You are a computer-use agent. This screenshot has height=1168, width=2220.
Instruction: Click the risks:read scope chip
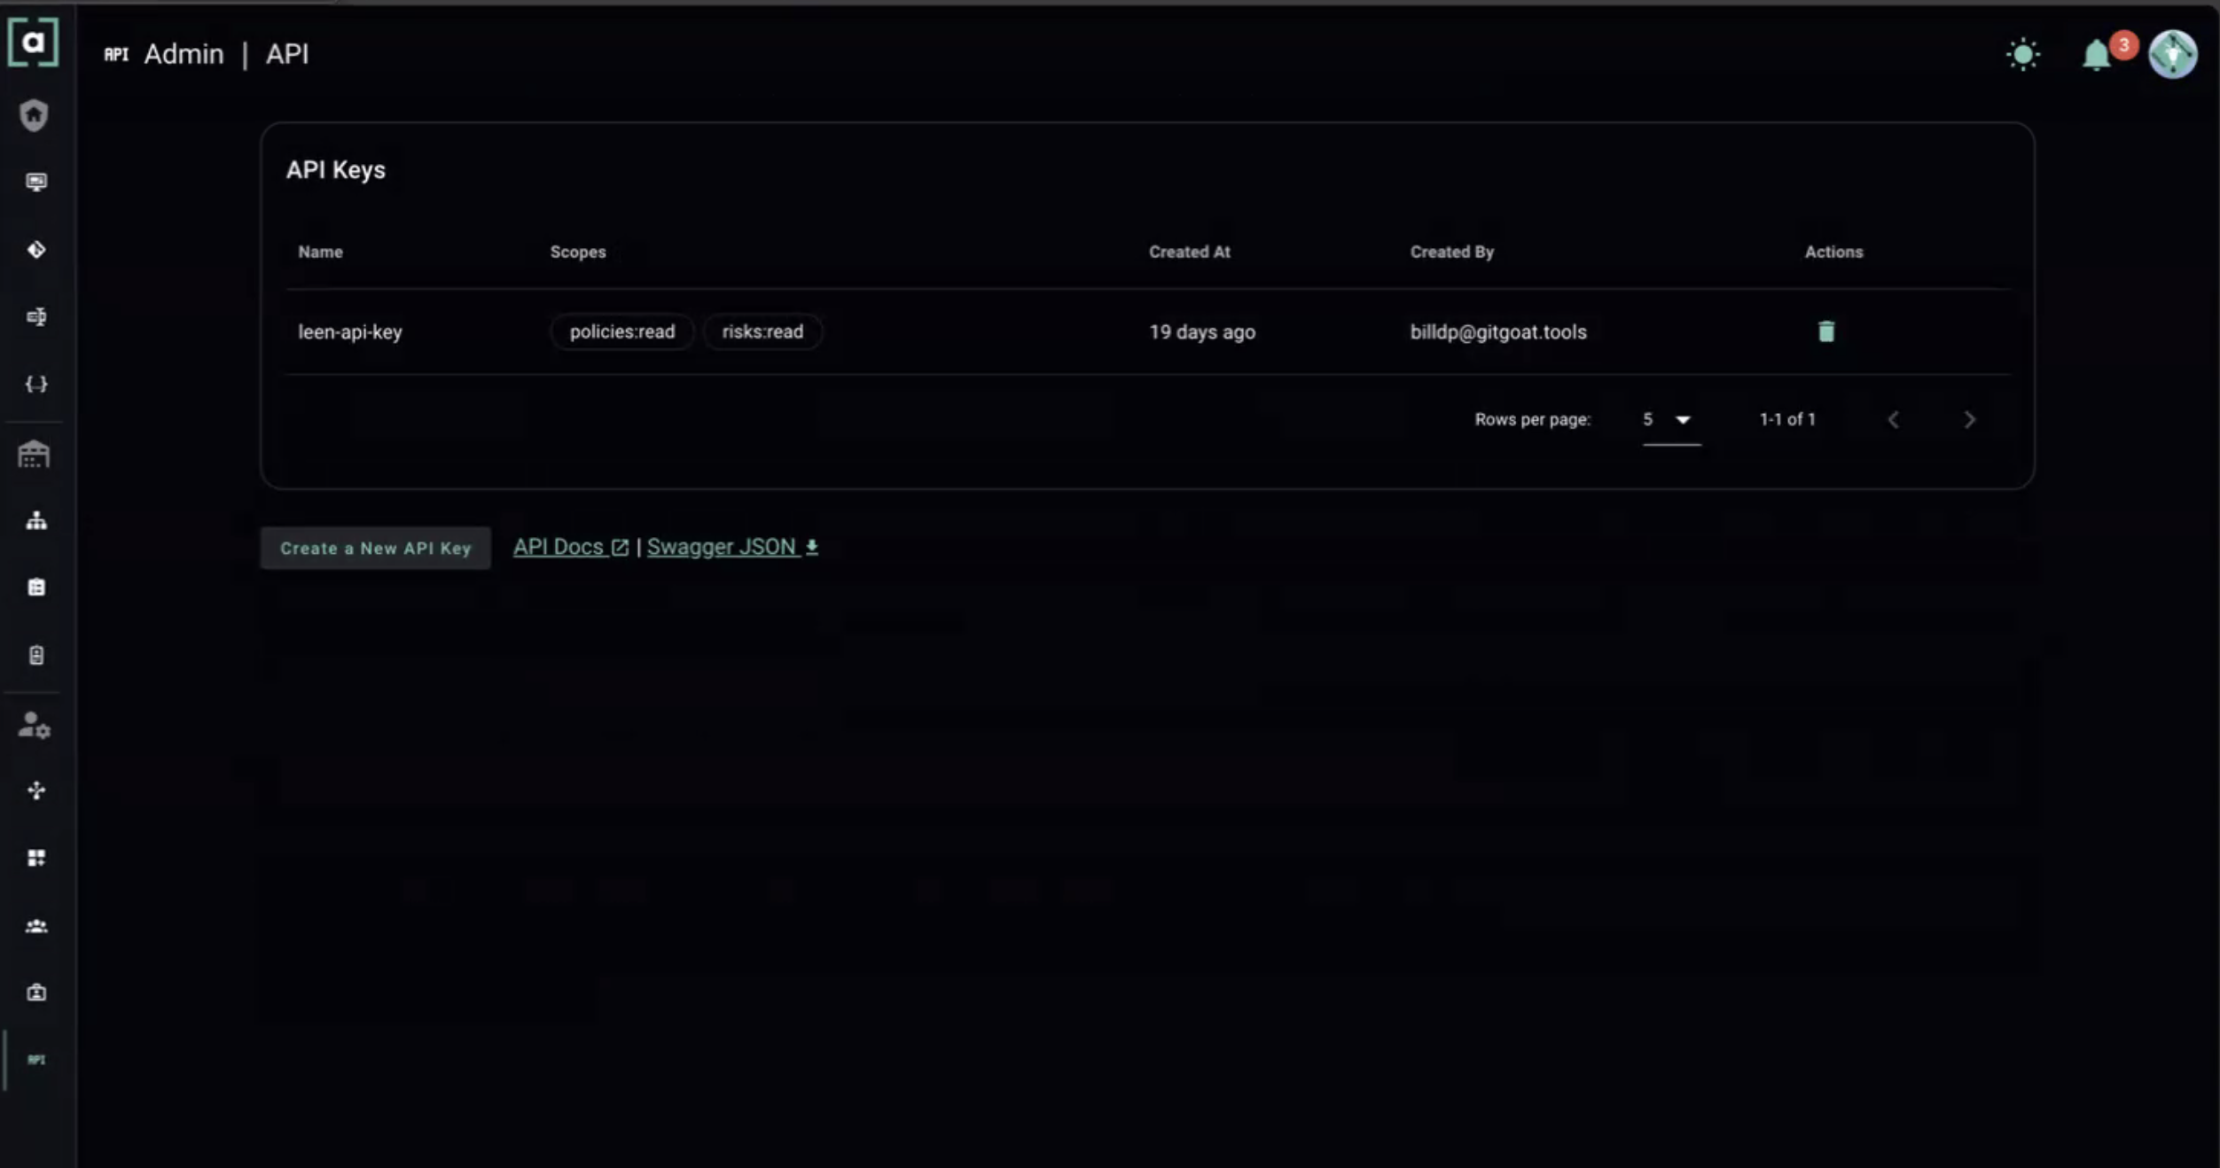(x=762, y=331)
